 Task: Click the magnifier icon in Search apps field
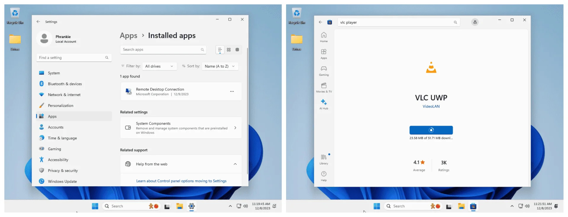point(202,50)
